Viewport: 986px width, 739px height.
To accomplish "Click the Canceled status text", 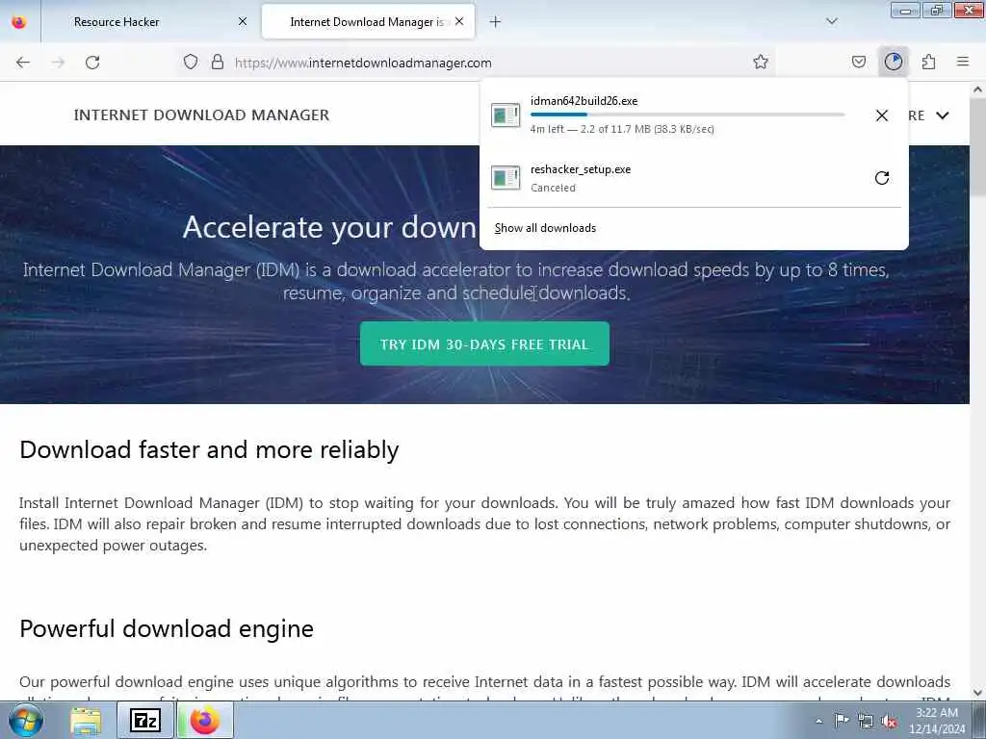I will tap(553, 188).
